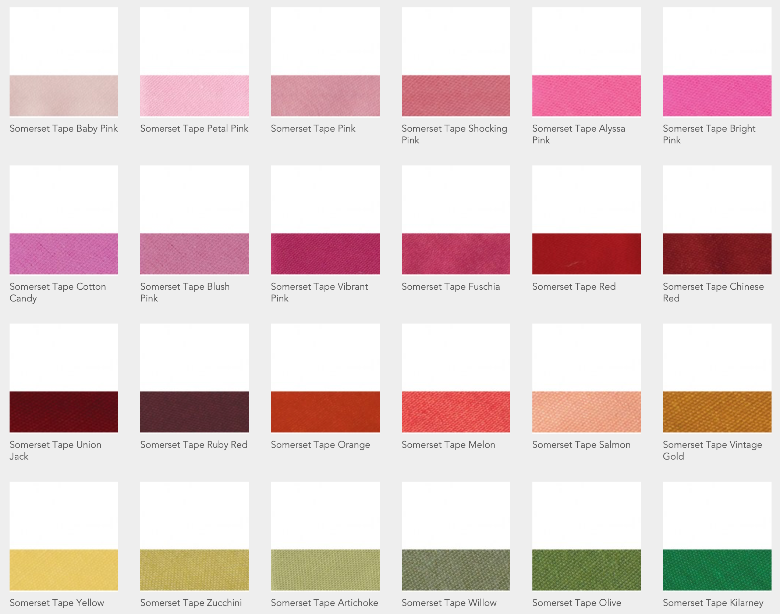Click the Yellow tape swatch
The image size is (780, 614).
(x=64, y=570)
